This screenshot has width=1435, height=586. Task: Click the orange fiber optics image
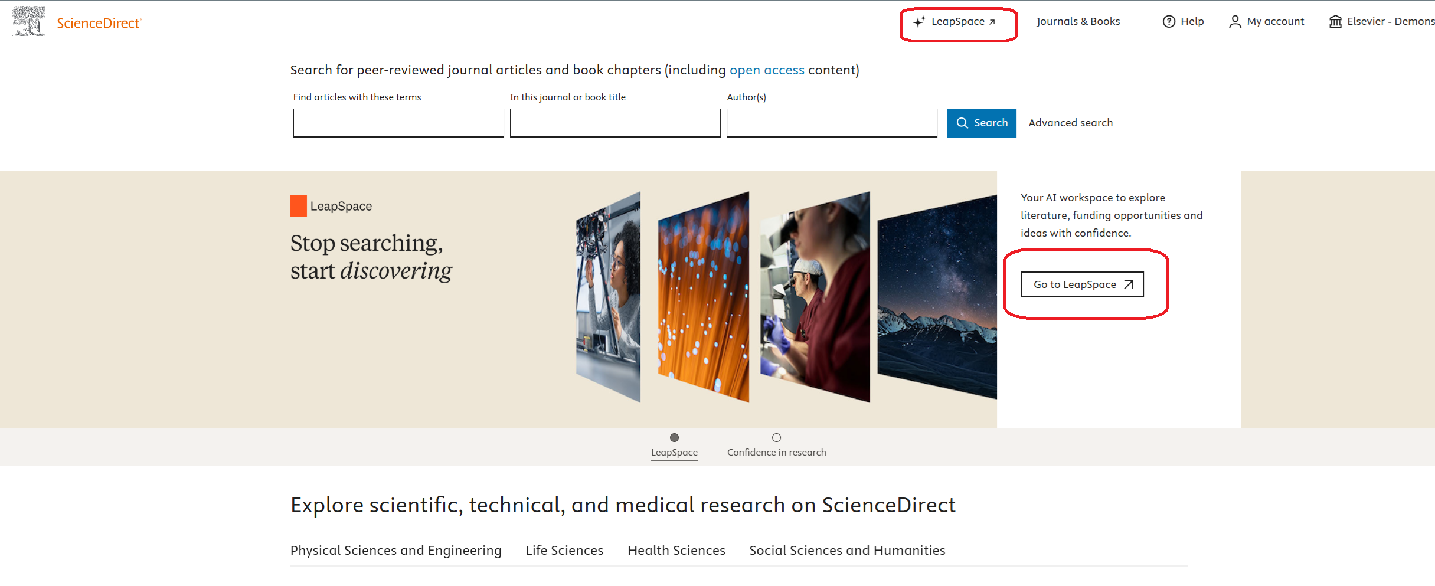pyautogui.click(x=704, y=297)
